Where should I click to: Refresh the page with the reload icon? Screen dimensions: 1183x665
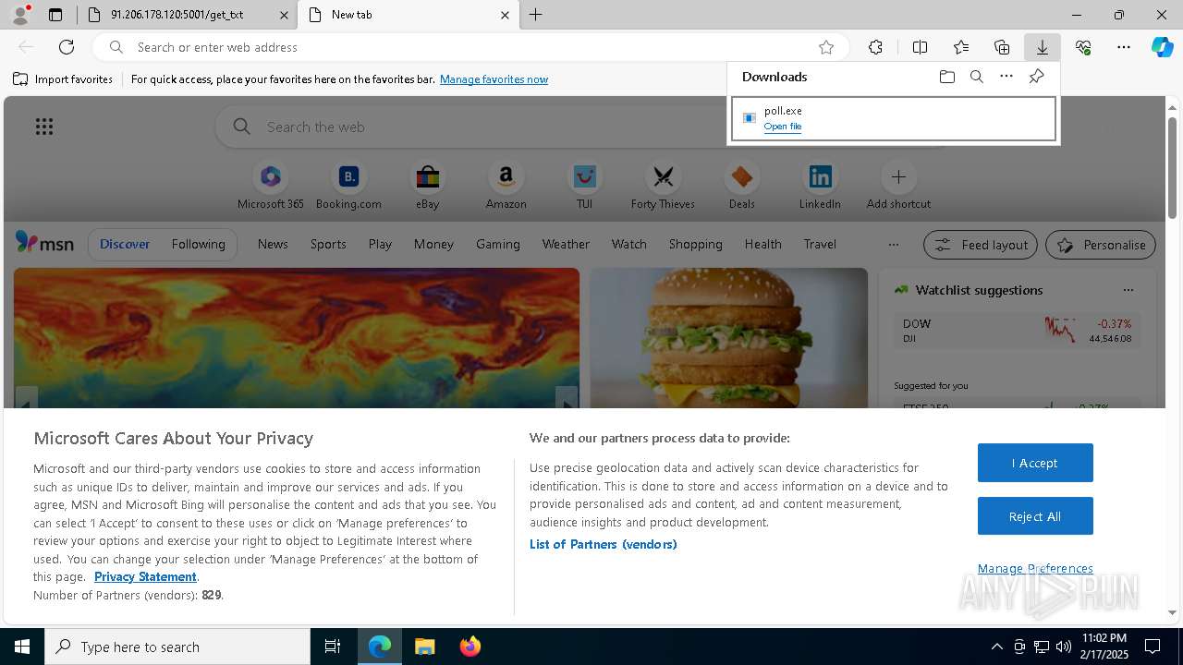pyautogui.click(x=67, y=47)
